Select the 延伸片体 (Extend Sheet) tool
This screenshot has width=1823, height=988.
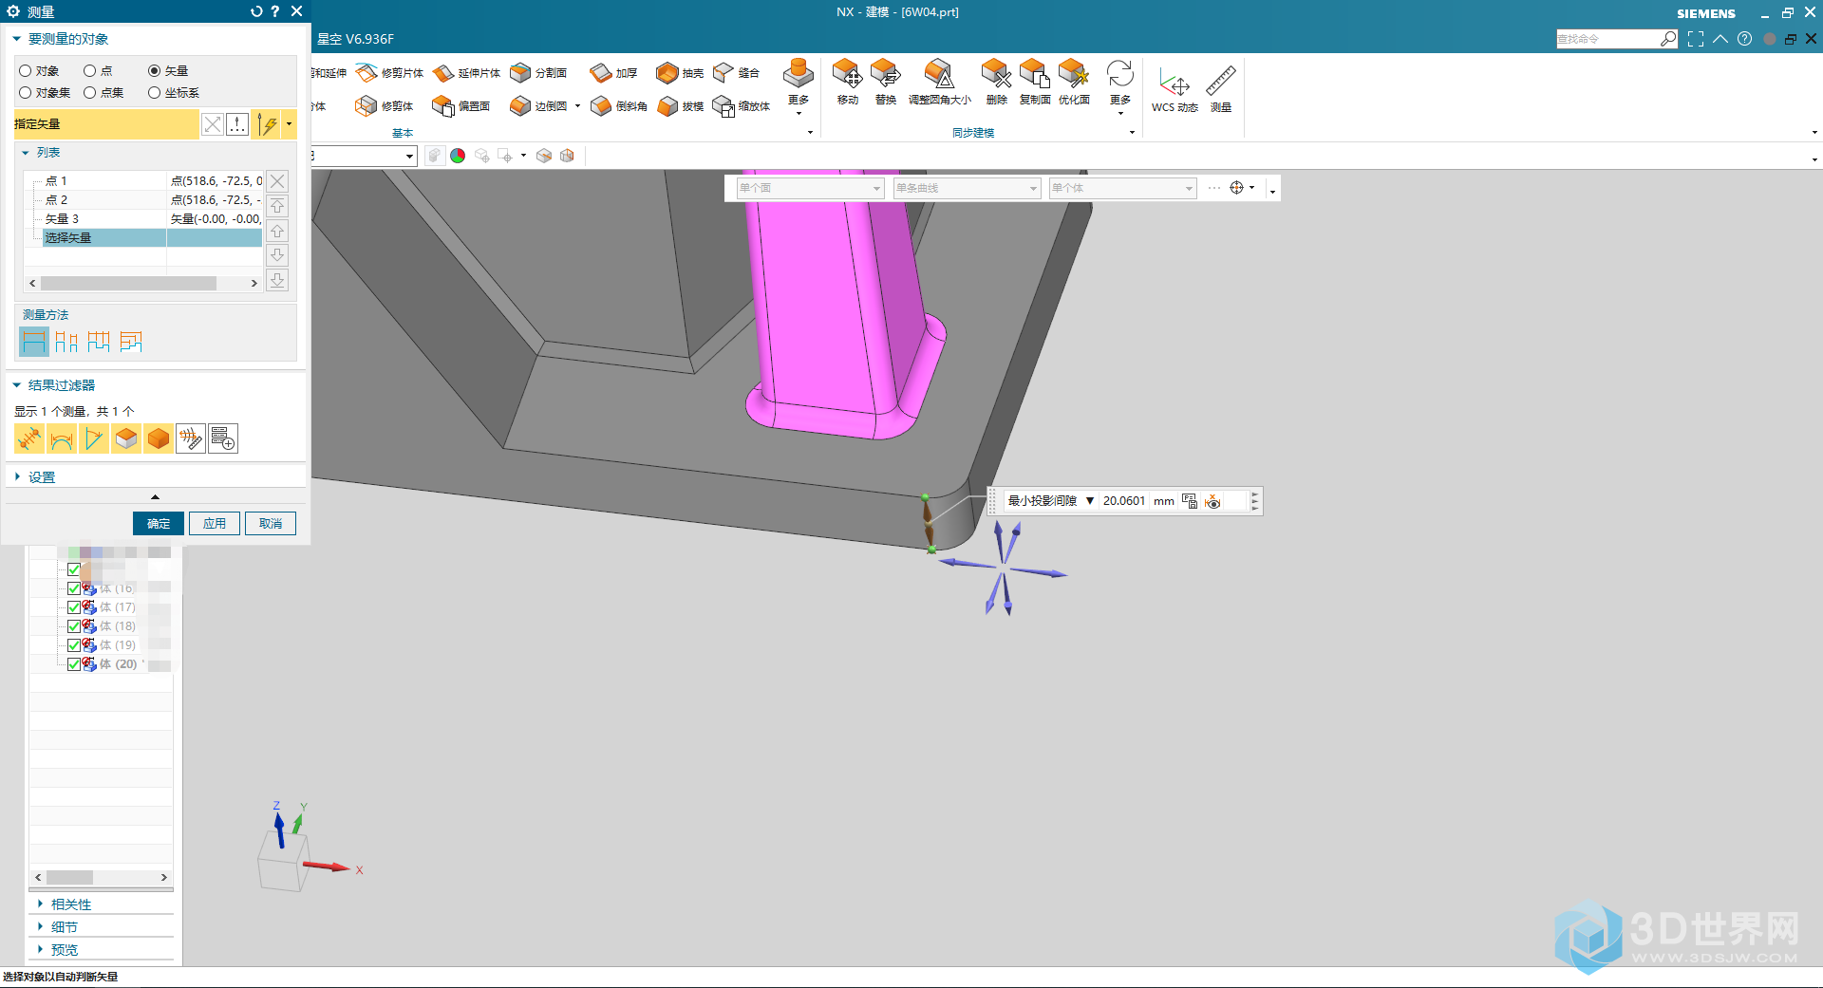click(466, 73)
